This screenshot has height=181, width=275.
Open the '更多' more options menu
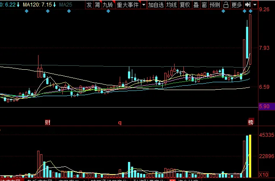pyautogui.click(x=237, y=5)
